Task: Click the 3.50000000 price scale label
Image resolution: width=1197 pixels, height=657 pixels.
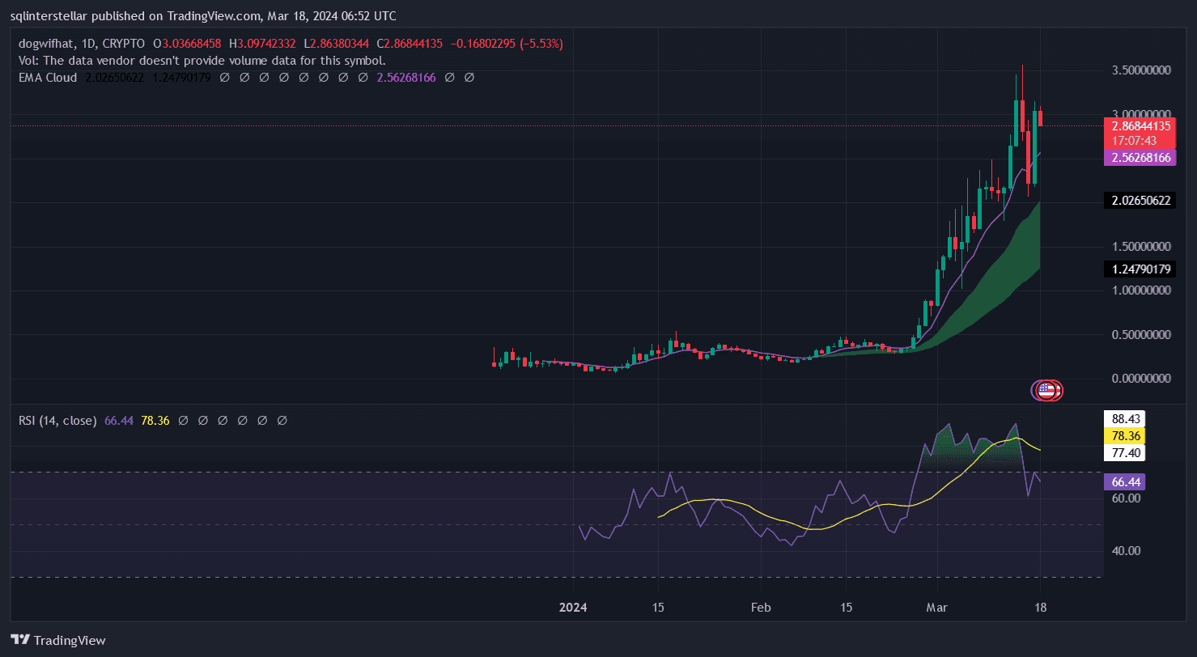Action: (1140, 71)
